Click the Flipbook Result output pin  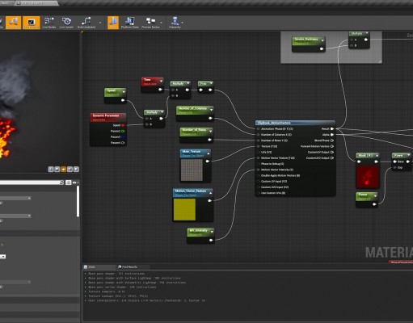pyautogui.click(x=332, y=129)
